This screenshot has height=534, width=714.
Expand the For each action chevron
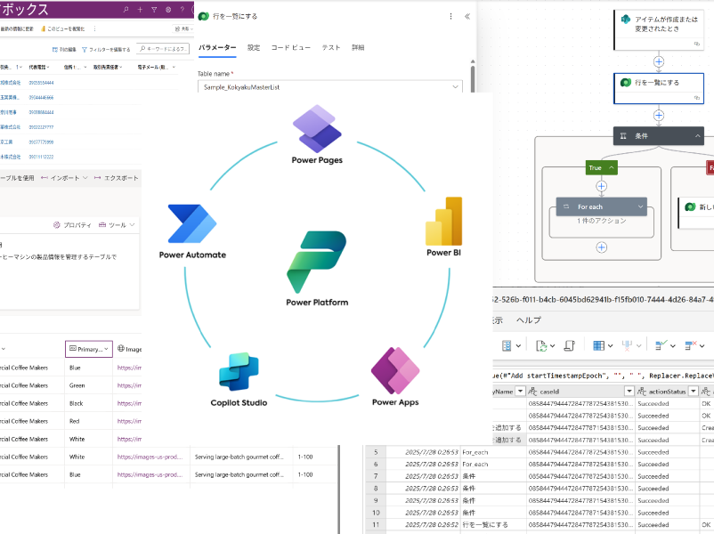pos(640,206)
